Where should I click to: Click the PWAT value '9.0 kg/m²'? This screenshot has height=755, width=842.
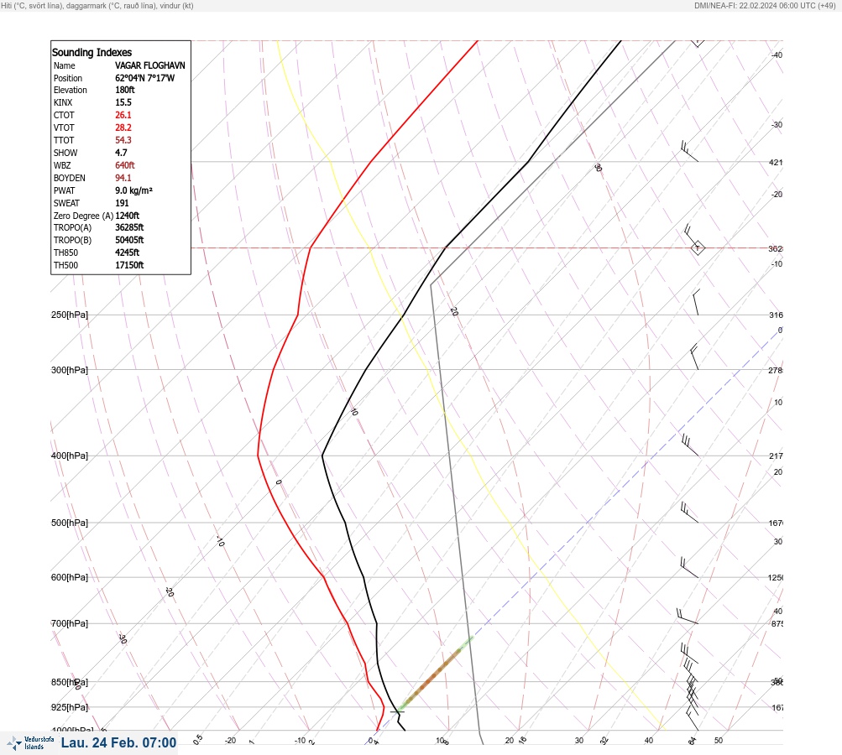point(133,190)
